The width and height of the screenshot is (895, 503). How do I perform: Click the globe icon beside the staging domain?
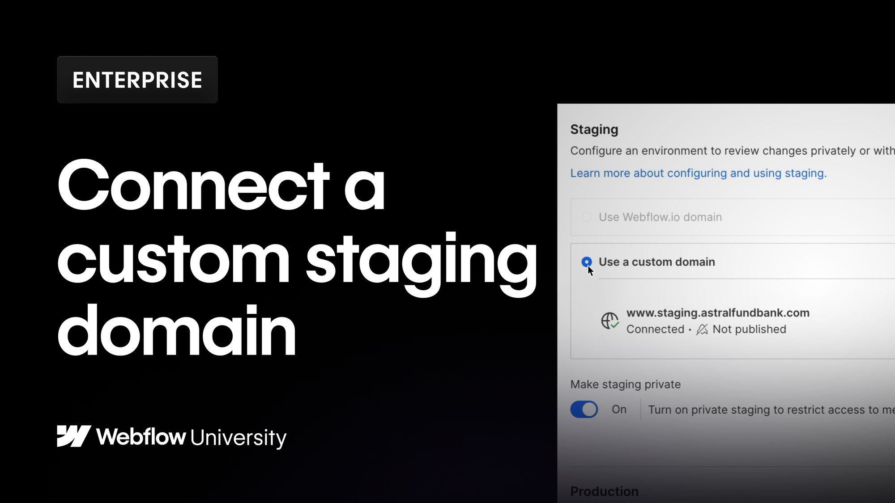609,320
